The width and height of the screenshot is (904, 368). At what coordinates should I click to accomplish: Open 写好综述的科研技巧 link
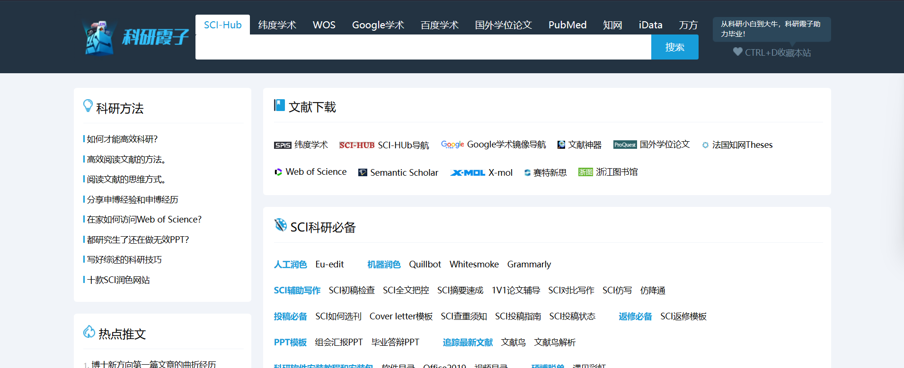tap(124, 259)
